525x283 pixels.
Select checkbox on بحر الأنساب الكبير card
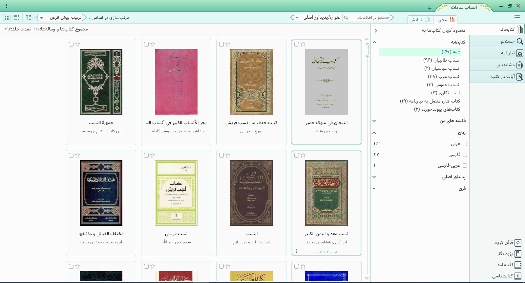tap(146, 44)
